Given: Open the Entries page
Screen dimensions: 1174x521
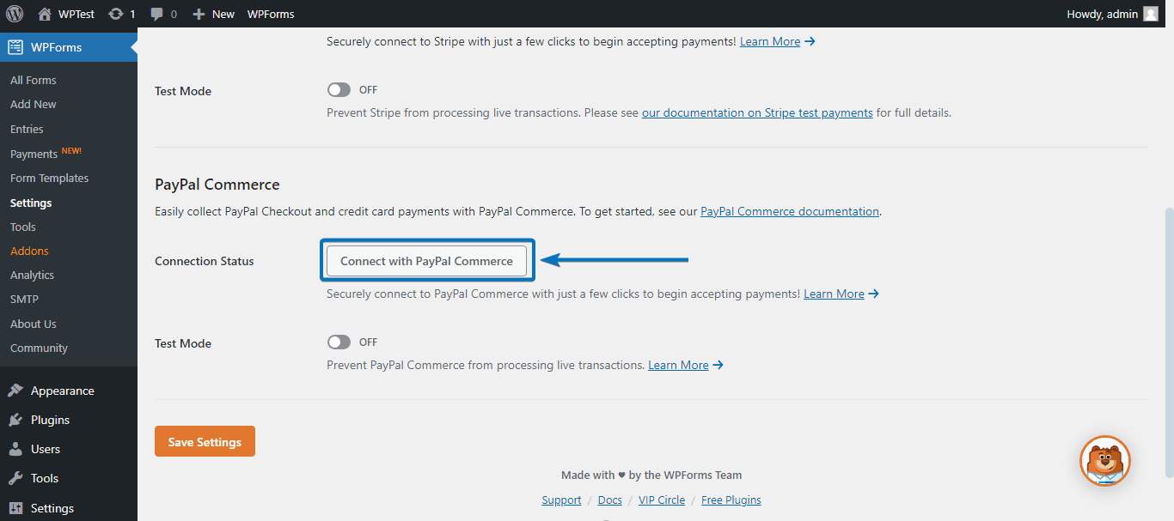Looking at the screenshot, I should [x=27, y=129].
